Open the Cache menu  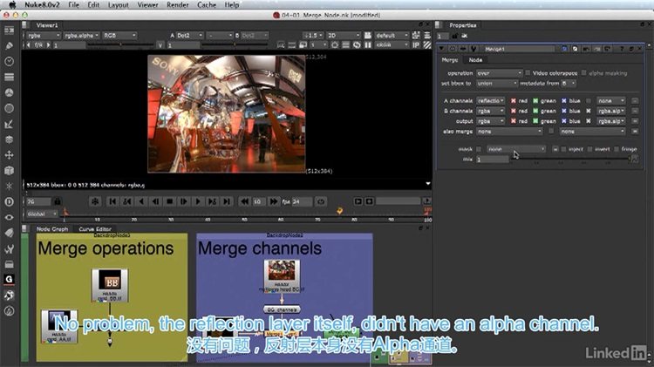(x=207, y=5)
